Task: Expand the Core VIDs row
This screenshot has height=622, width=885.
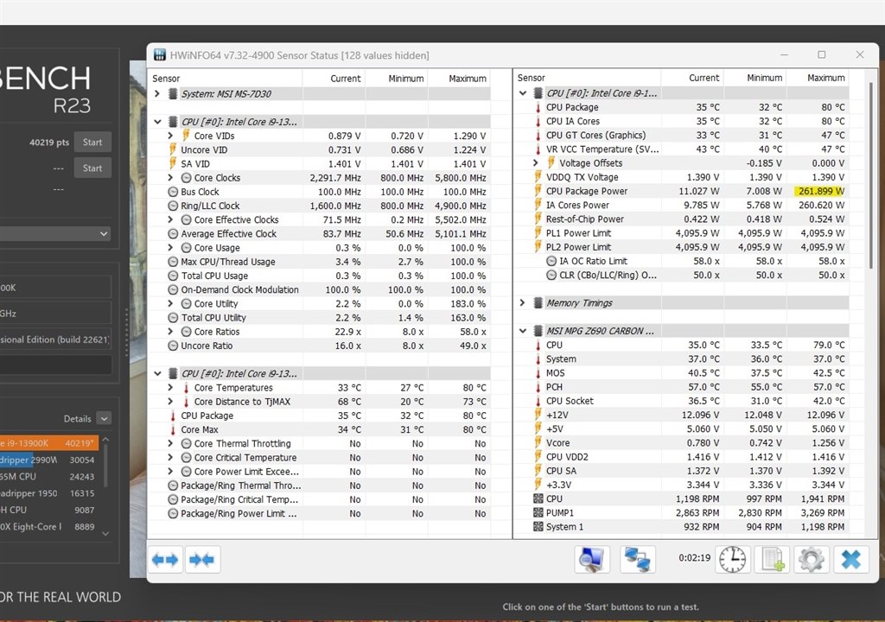Action: pos(170,136)
